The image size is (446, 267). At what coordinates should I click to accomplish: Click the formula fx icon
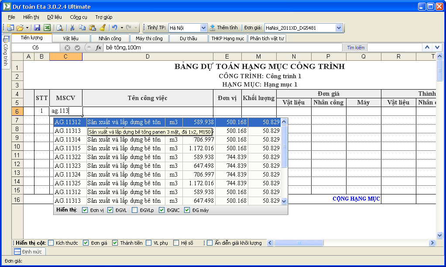click(98, 48)
